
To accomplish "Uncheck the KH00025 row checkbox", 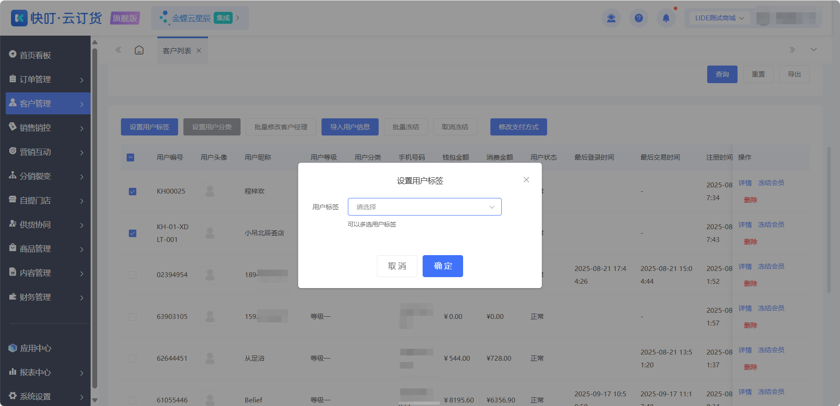I will (x=132, y=191).
